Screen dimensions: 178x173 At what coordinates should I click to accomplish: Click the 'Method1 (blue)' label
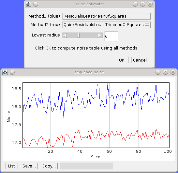point(44,16)
